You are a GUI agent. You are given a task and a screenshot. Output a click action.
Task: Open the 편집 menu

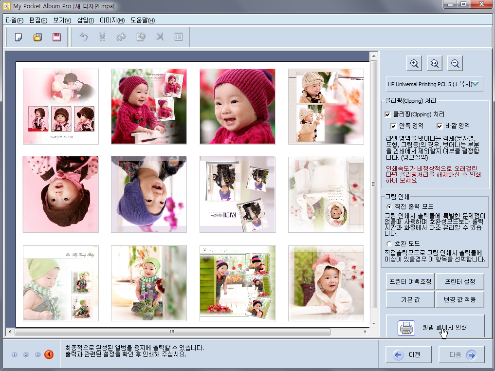pyautogui.click(x=38, y=20)
